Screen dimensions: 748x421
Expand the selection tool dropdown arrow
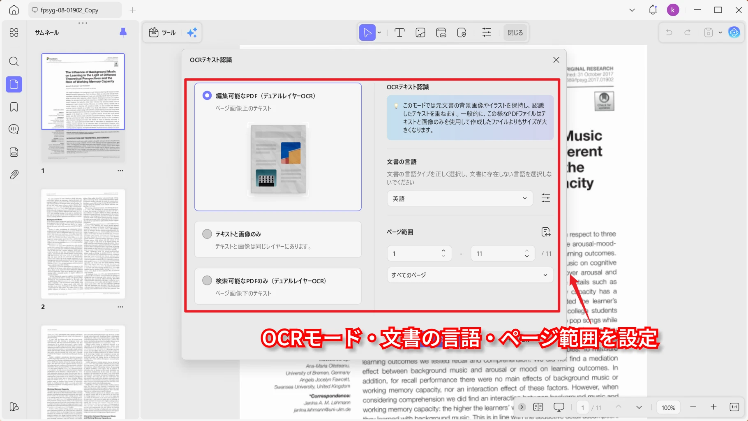click(x=379, y=32)
